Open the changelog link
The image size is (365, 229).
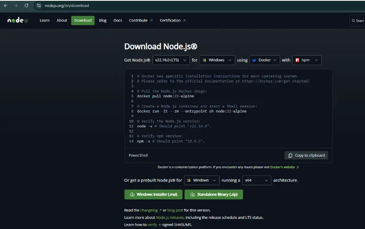(x=149, y=210)
